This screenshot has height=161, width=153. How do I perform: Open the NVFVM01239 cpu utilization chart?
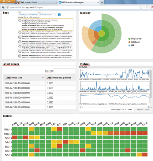[x=115, y=86]
